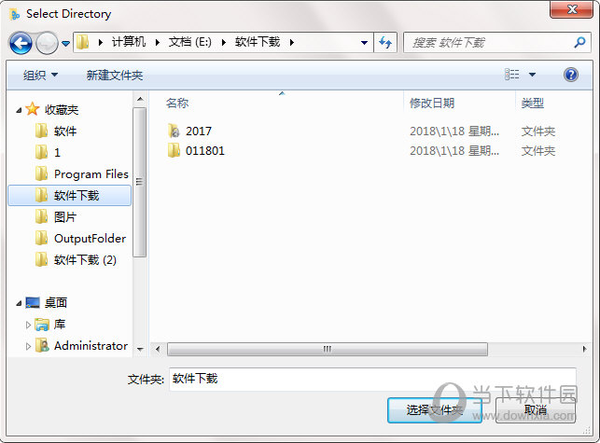Image resolution: width=600 pixels, height=443 pixels.
Task: Collapse the 桌面 tree node
Action: point(19,303)
